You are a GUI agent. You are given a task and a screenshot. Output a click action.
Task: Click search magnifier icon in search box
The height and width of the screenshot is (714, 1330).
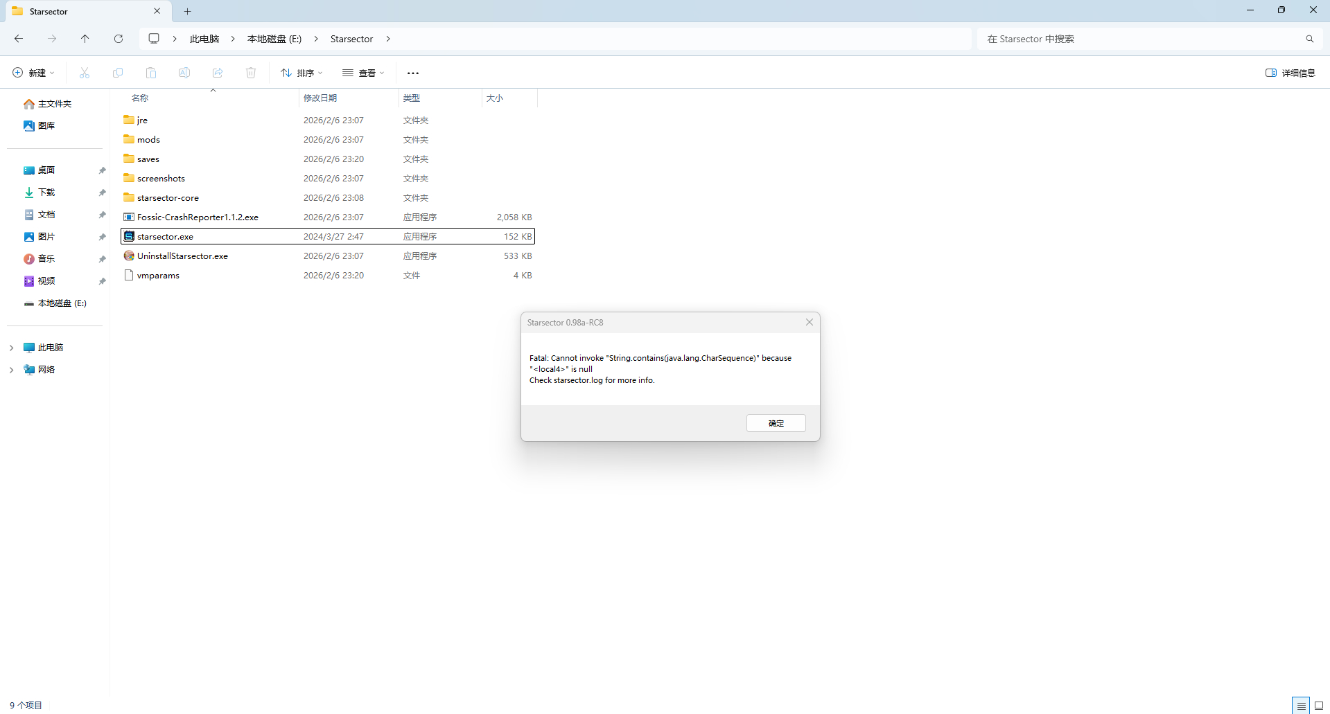pos(1309,39)
